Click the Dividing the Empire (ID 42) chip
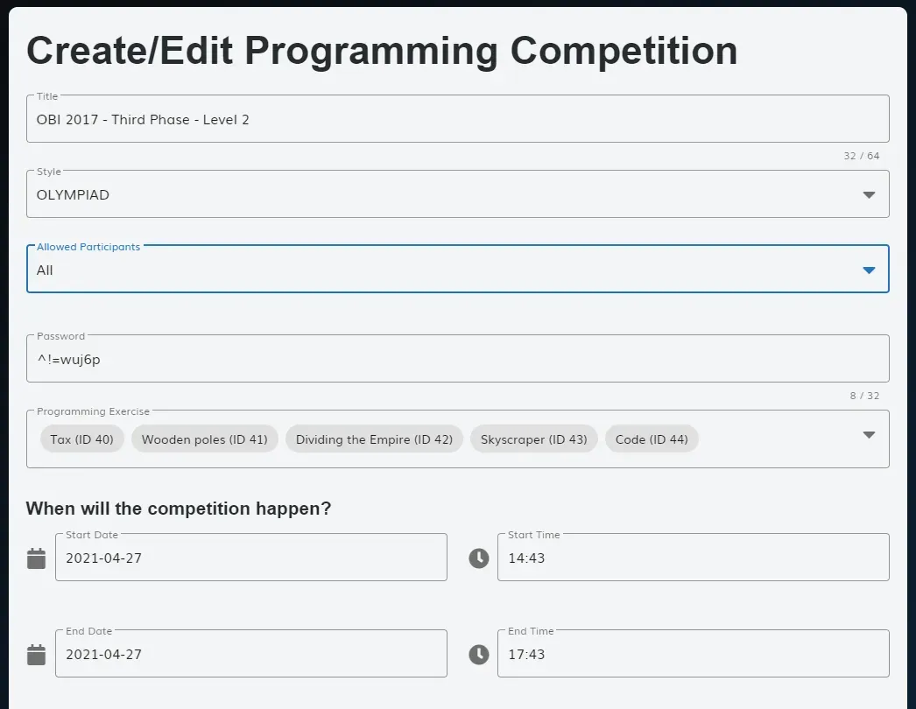This screenshot has width=916, height=709. [x=374, y=439]
